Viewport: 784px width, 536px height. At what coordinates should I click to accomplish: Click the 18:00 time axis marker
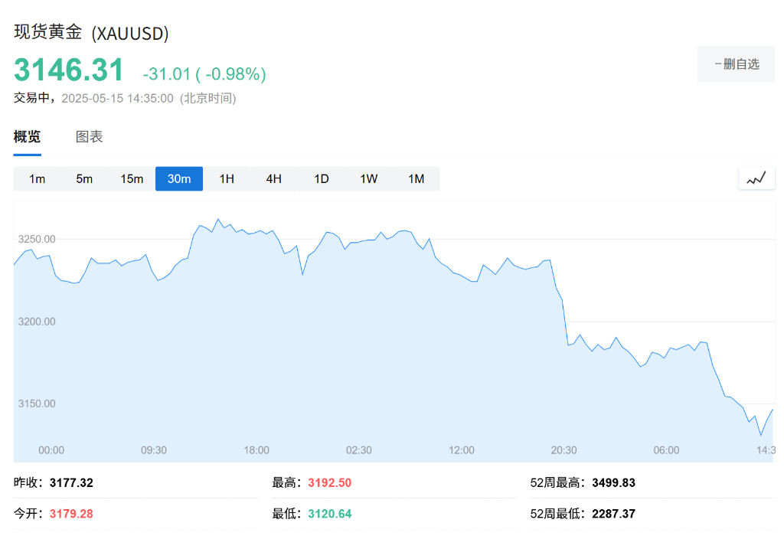tap(256, 450)
